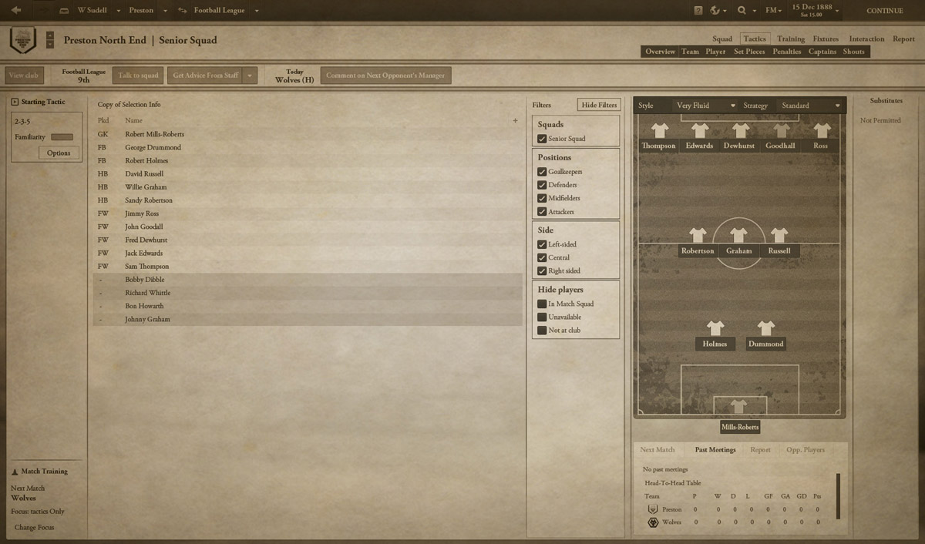The image size is (925, 544).
Task: Click the tactic Familiarity bar
Action: pos(62,137)
